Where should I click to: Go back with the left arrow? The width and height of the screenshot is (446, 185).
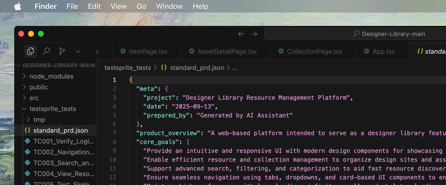(241, 34)
